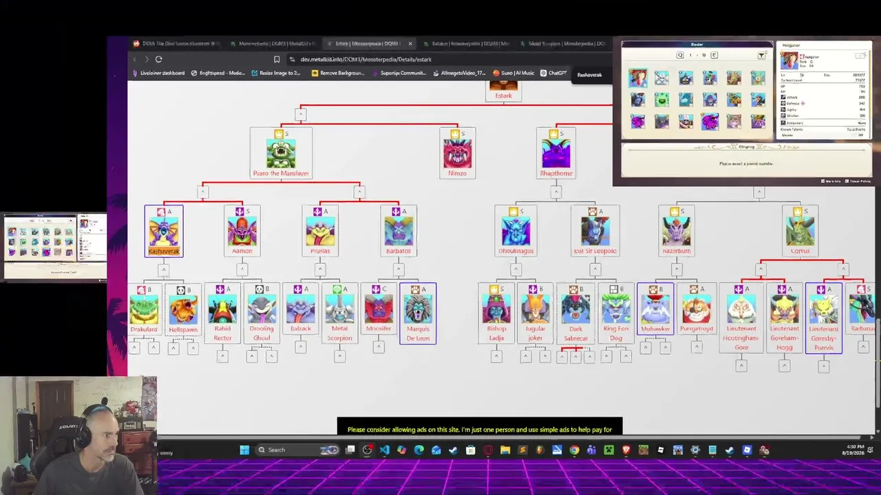
Task: Select the Hellspawn monster portrait
Action: (x=183, y=309)
